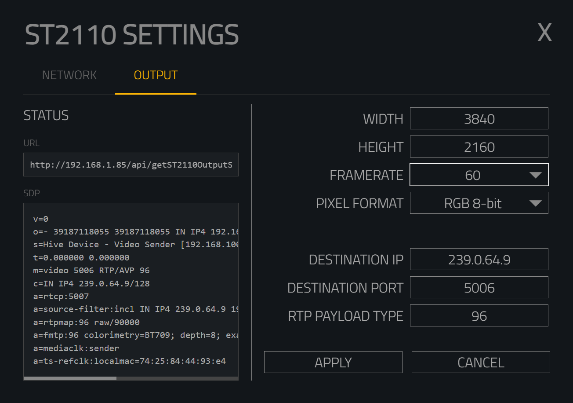Click the 'a=mediaclk:sender' SDP line
Image resolution: width=573 pixels, height=403 pixels.
[76, 348]
